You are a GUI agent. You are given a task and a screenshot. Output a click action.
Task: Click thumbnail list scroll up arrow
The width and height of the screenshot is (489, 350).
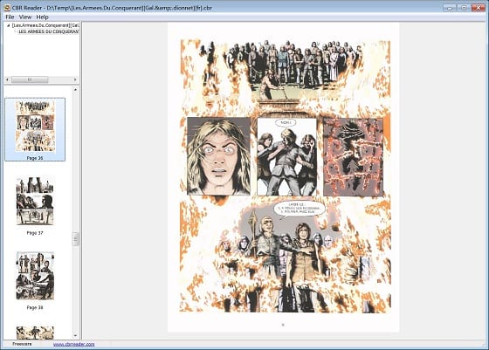[75, 90]
